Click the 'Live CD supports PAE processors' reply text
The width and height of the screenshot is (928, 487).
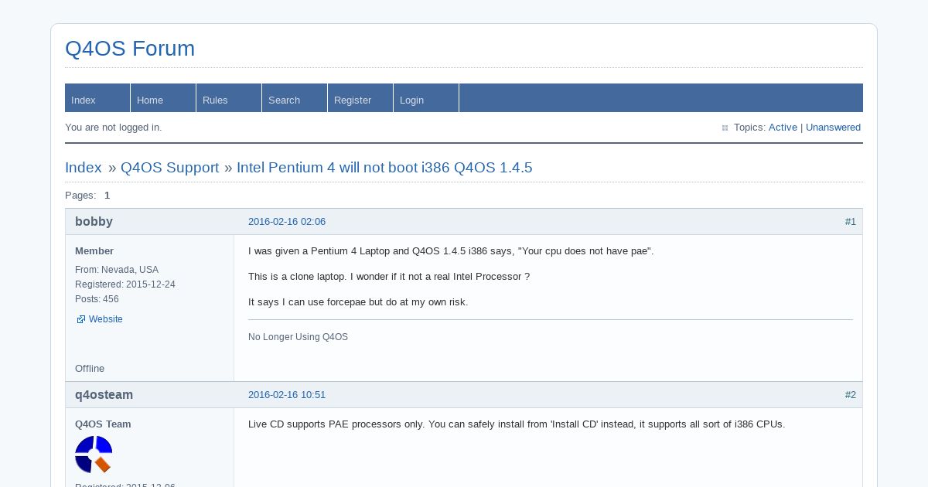517,424
